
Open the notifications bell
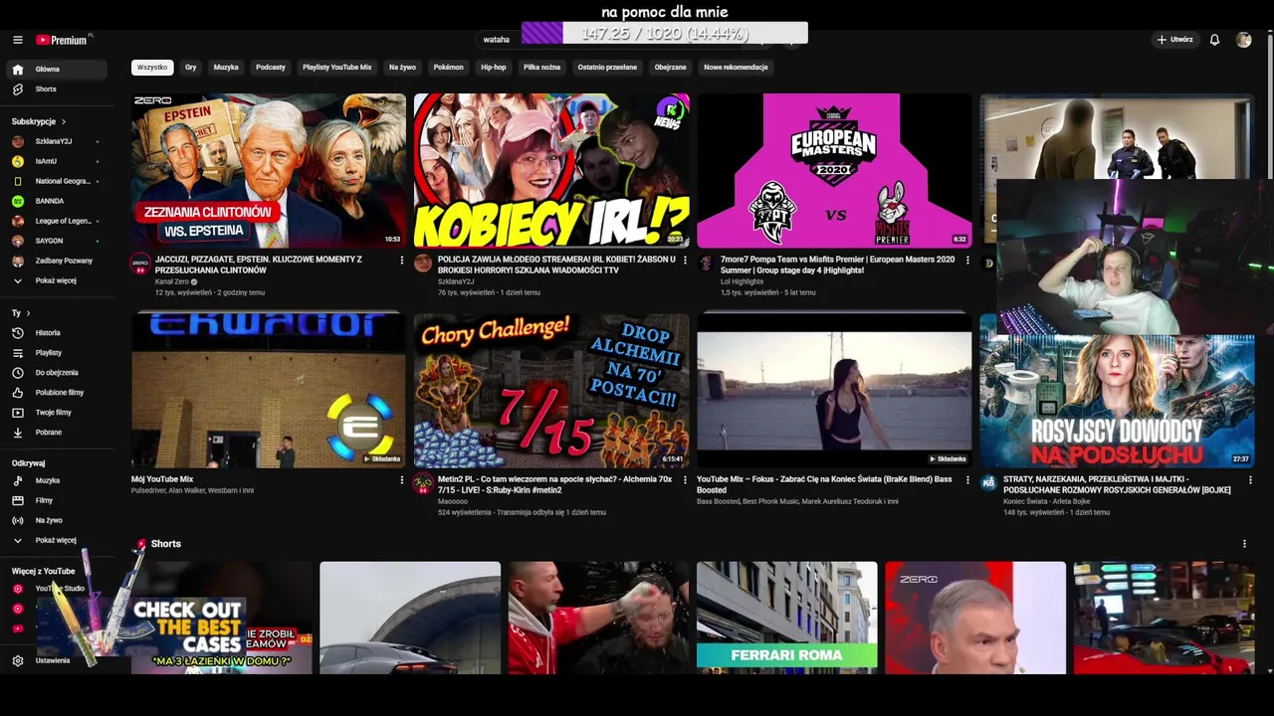pyautogui.click(x=1214, y=40)
